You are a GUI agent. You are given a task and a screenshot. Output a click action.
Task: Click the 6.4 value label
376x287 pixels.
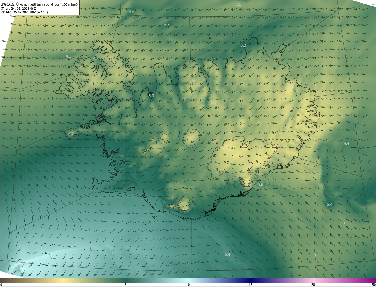(227, 254)
